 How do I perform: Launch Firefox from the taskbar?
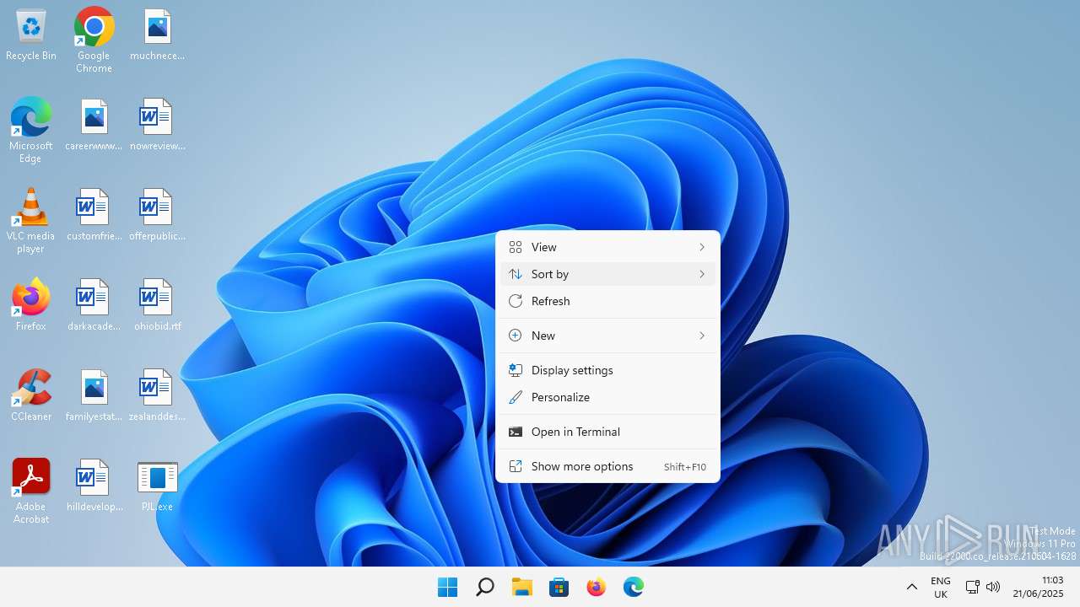coord(597,587)
